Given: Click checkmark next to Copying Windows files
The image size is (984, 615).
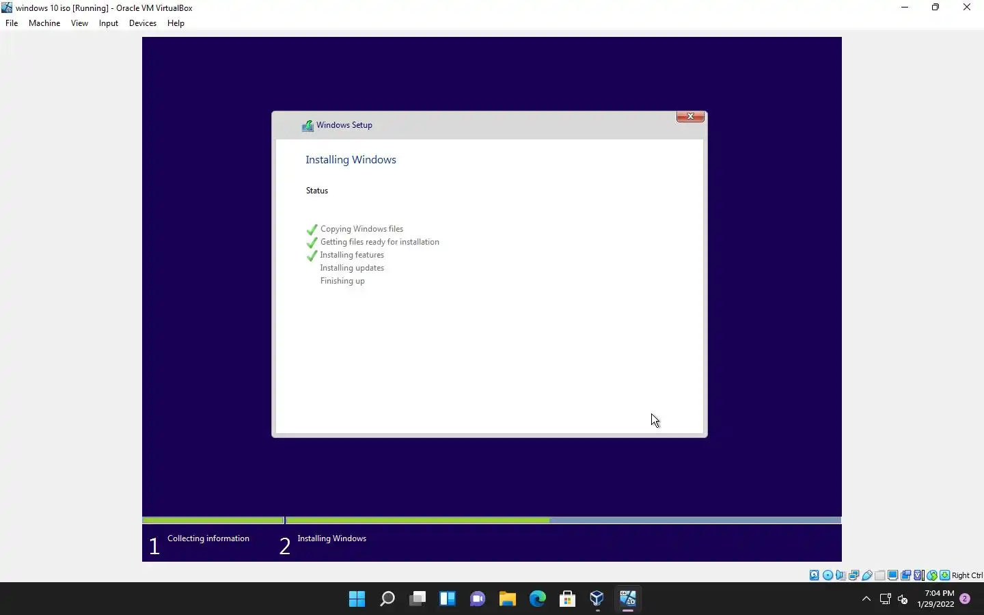Looking at the screenshot, I should click(312, 230).
